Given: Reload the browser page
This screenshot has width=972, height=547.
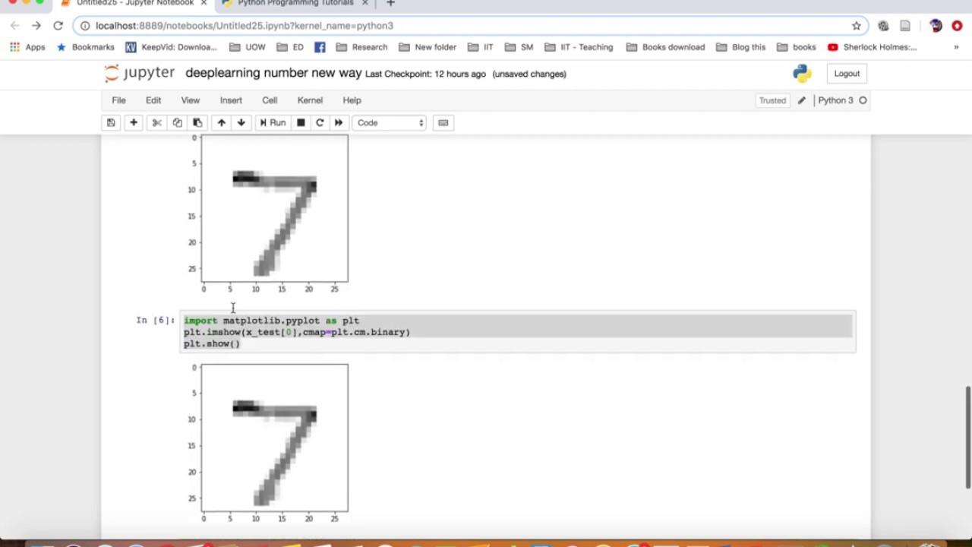Looking at the screenshot, I should [58, 26].
